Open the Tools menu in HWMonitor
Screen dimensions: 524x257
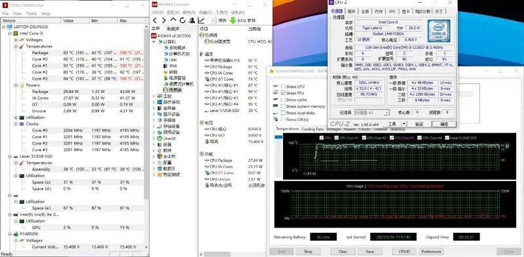[31, 14]
